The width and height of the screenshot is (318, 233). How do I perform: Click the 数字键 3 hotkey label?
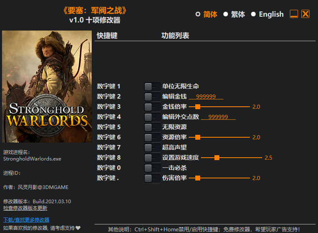click(x=108, y=107)
